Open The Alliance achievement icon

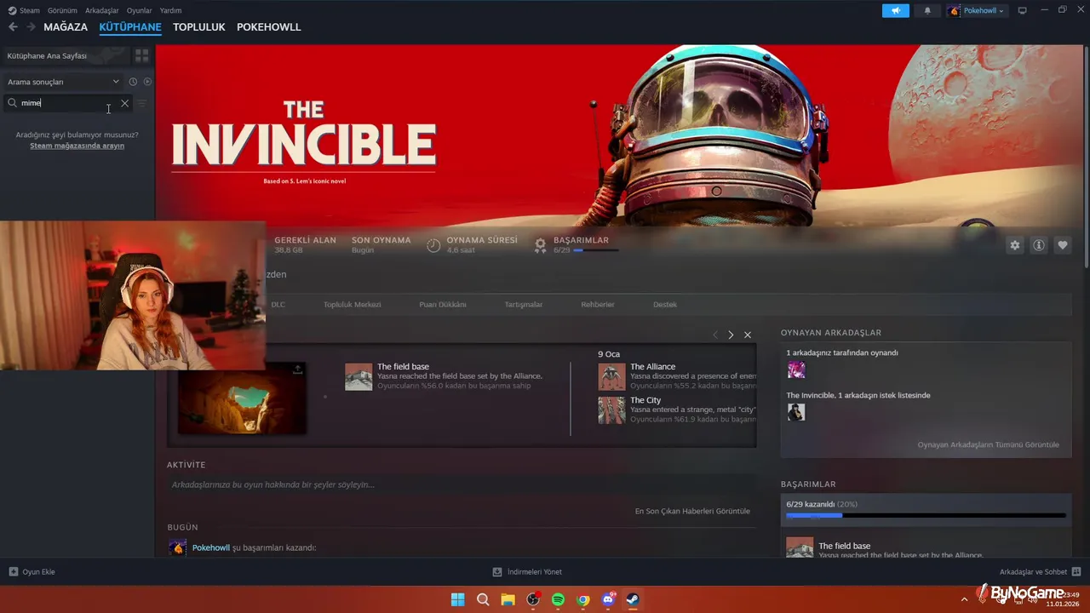(611, 377)
